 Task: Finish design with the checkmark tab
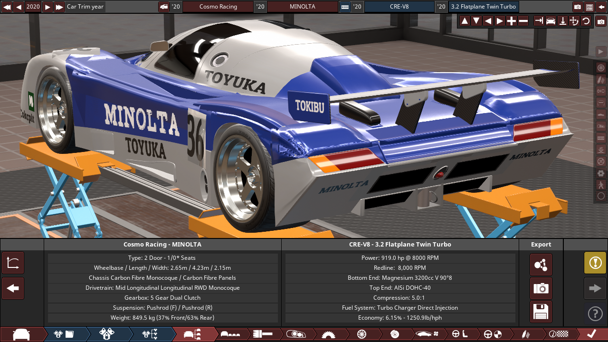click(592, 334)
